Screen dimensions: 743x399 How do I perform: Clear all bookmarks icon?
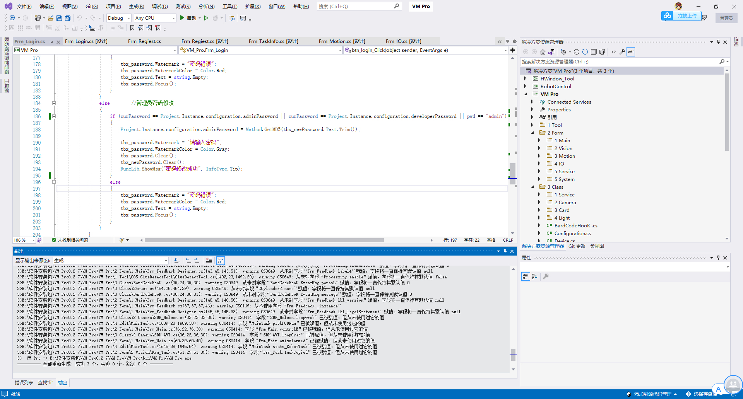point(158,28)
